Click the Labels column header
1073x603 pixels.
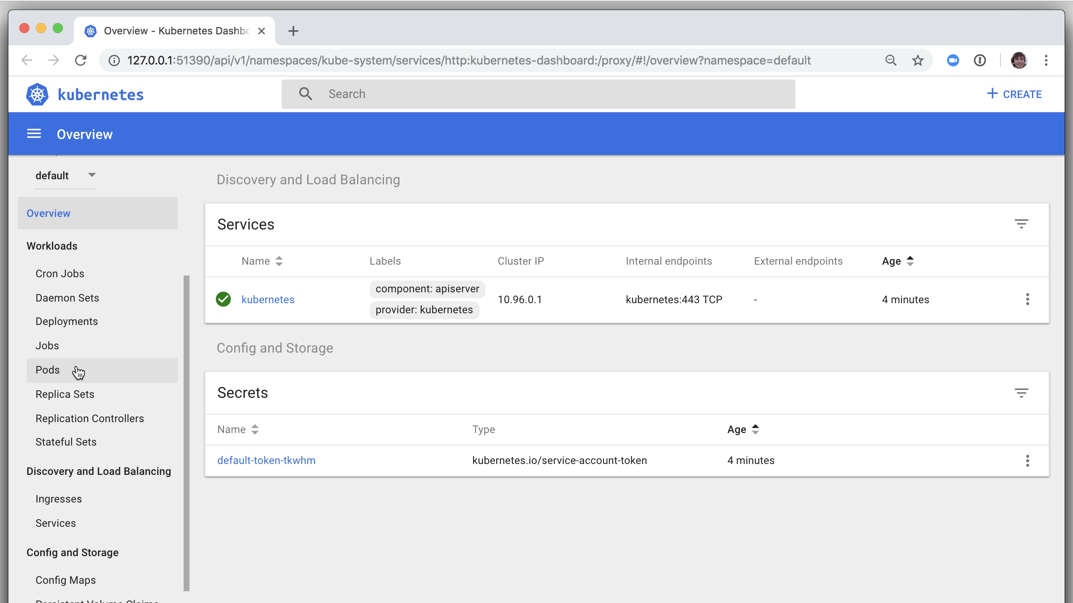pos(385,261)
